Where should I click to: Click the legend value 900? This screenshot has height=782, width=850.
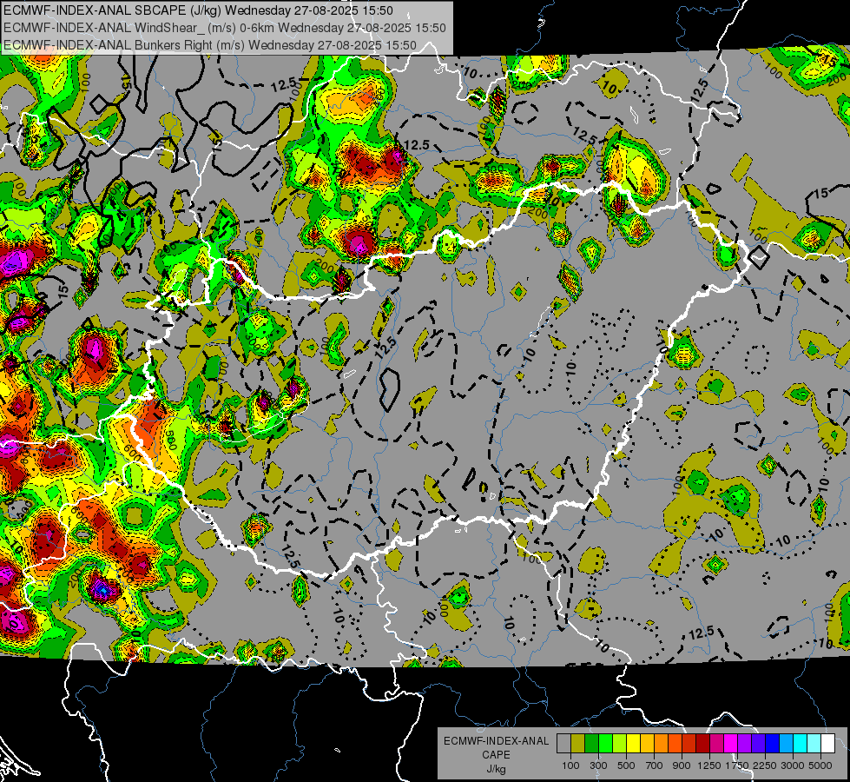tap(682, 765)
